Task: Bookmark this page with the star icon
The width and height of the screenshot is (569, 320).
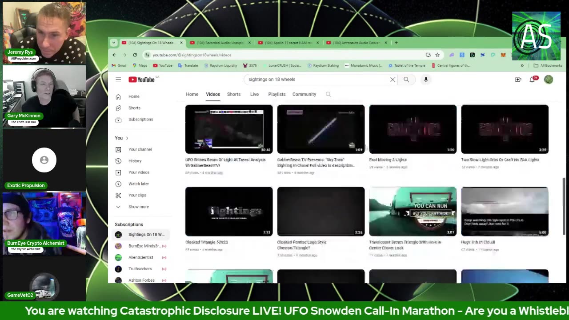Action: pos(437,55)
